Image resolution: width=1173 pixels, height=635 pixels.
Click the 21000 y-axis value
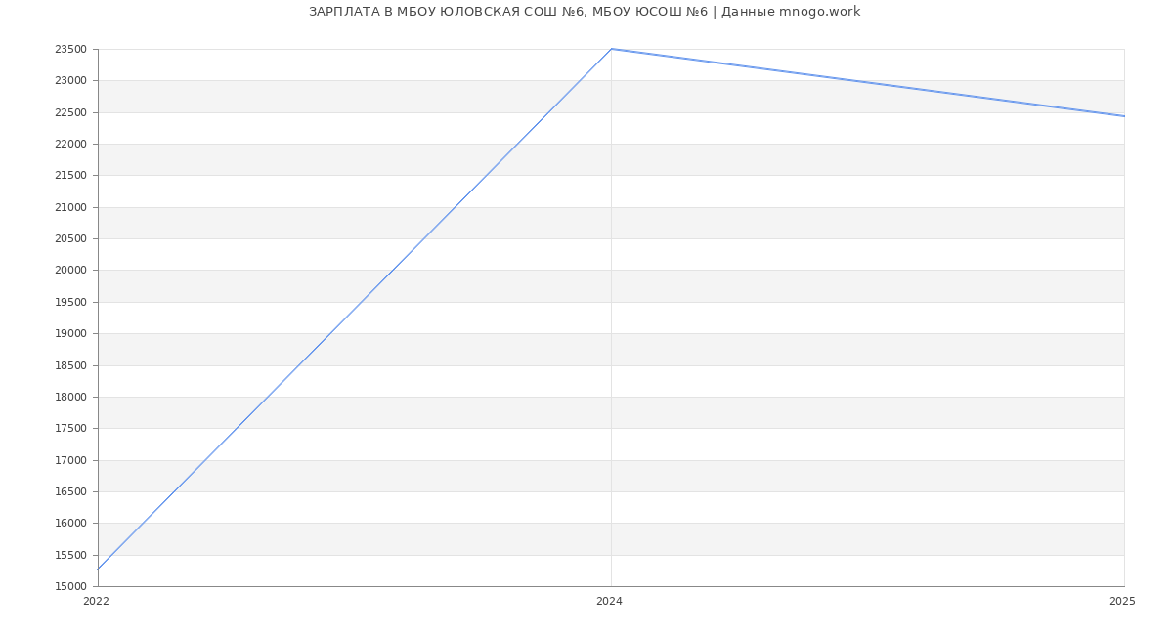pos(71,207)
